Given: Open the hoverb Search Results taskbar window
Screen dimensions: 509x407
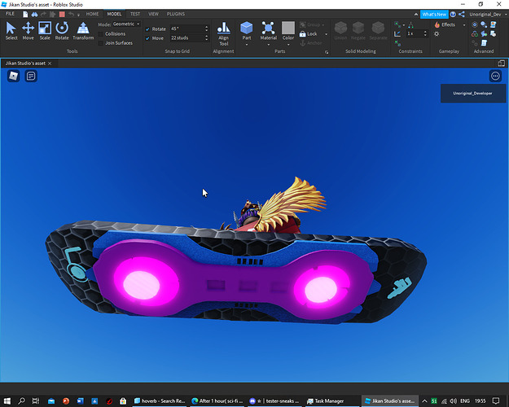Looking at the screenshot, I should [x=160, y=400].
